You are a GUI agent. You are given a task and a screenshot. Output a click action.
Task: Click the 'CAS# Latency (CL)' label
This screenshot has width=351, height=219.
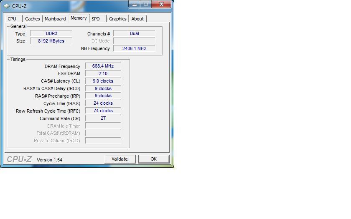pyautogui.click(x=61, y=81)
